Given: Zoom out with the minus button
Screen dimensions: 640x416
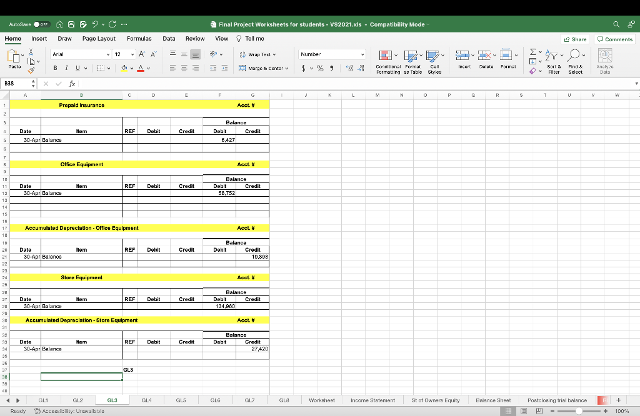Looking at the screenshot, I should (x=552, y=411).
